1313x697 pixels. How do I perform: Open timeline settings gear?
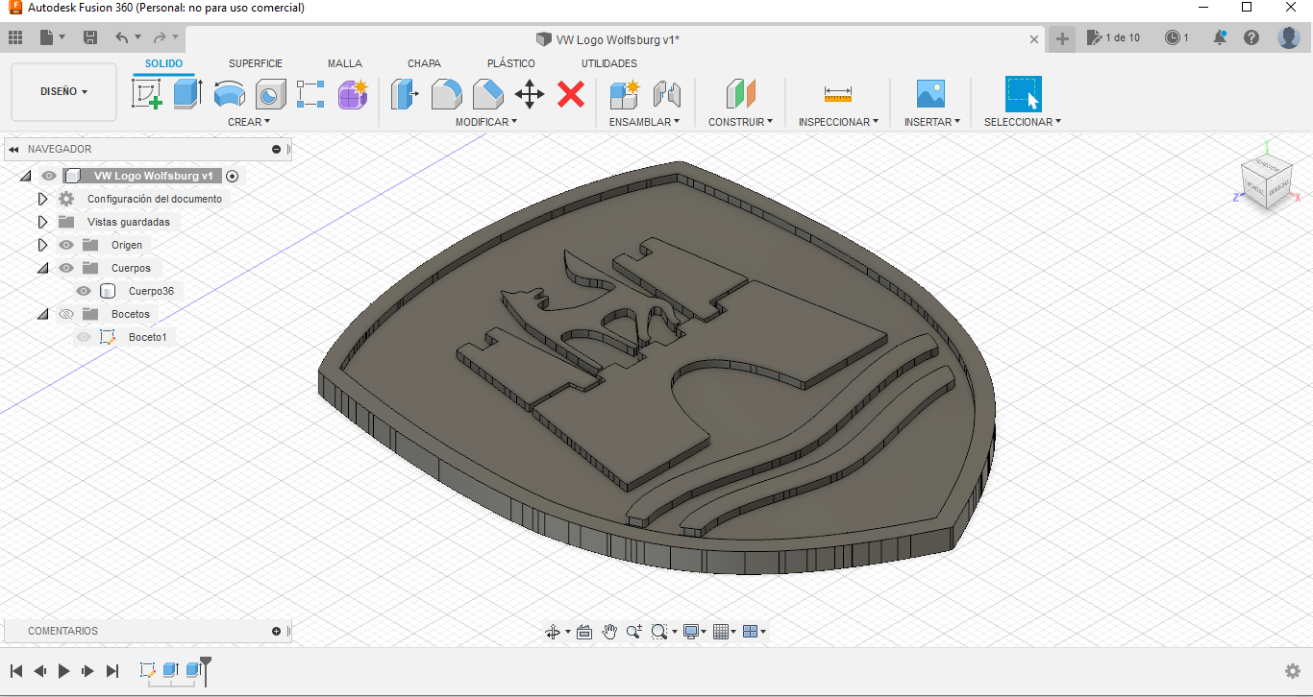[1293, 671]
